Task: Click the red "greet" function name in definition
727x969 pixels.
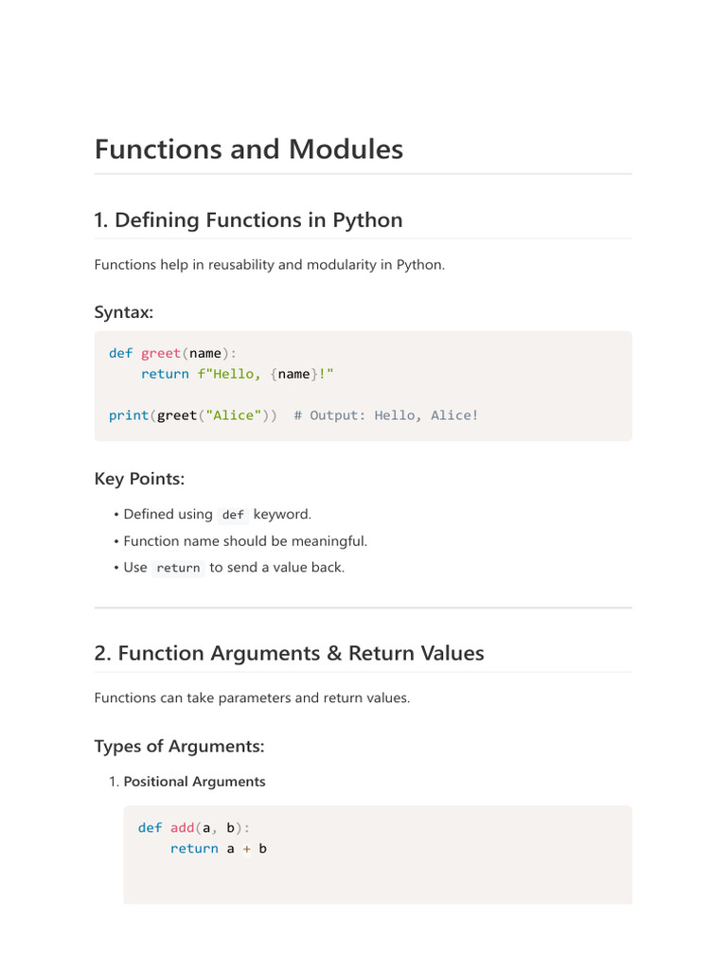Action: [x=161, y=353]
